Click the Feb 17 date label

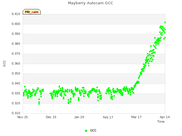pos(108,117)
